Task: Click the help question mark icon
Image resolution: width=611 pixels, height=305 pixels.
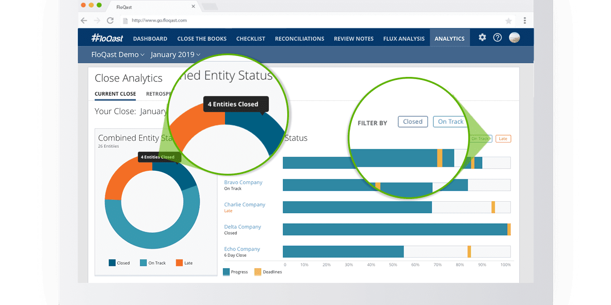Action: (x=497, y=38)
